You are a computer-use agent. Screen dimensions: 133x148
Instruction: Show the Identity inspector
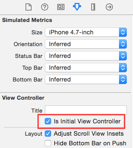click(61, 7)
